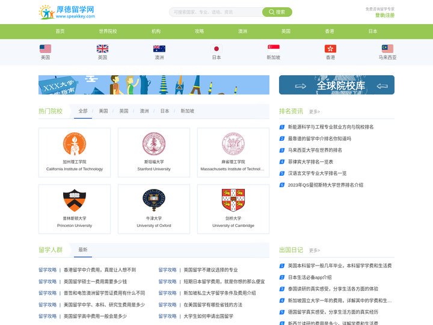The image size is (433, 325).
Task: Click 留学攻略 tag before 香港留学中介费用
Action: coord(48,270)
